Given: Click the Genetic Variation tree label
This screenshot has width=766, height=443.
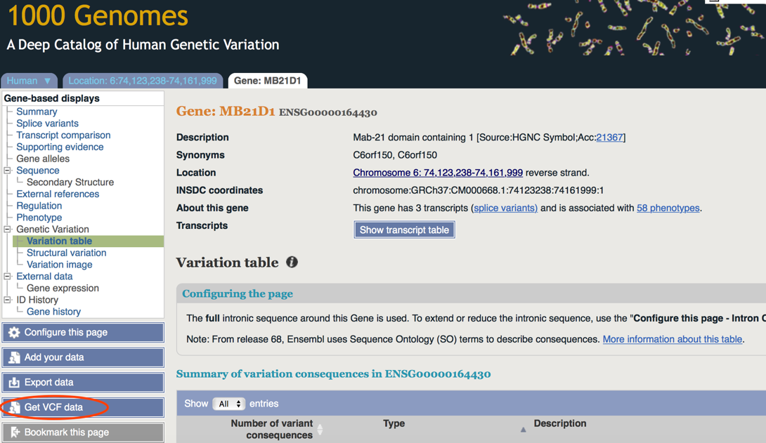Looking at the screenshot, I should 53,230.
